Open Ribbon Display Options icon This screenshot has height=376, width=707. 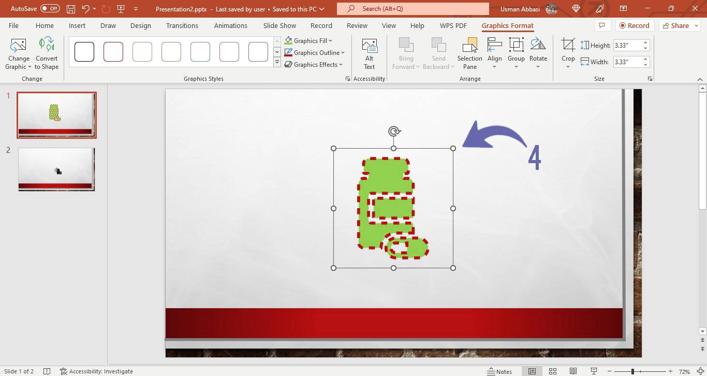[x=624, y=9]
